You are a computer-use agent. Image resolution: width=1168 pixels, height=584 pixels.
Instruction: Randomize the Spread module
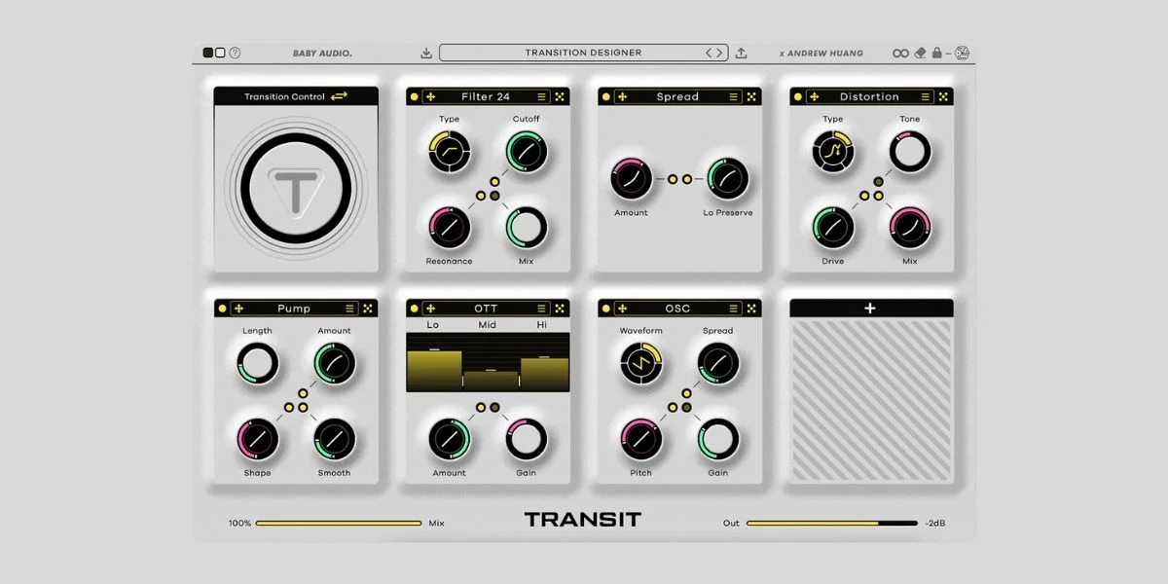[x=751, y=96]
